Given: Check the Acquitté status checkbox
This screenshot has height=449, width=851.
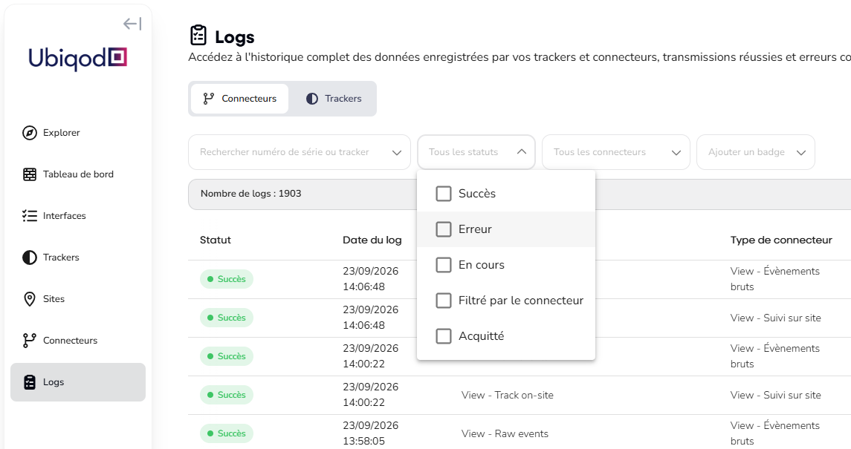Looking at the screenshot, I should click(x=444, y=336).
